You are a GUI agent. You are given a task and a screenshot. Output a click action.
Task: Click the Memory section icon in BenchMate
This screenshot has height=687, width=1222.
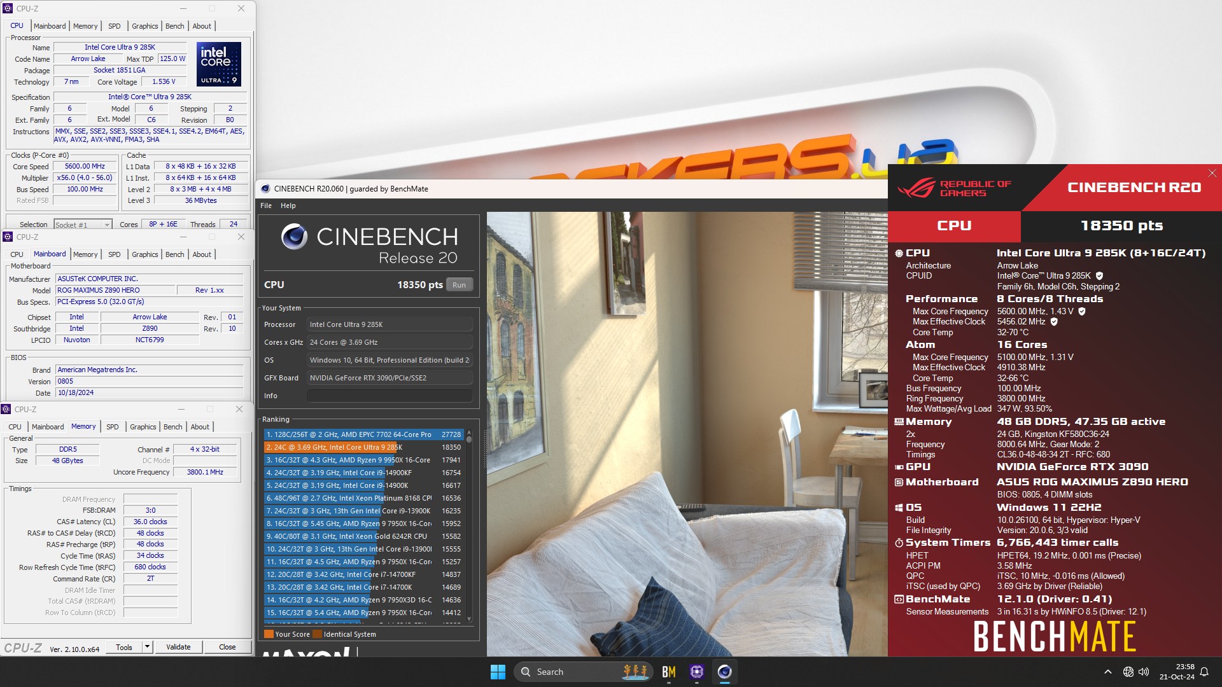(x=899, y=422)
